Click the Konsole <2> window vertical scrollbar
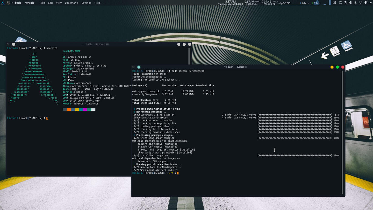Image resolution: width=373 pixels, height=210 pixels. pyautogui.click(x=189, y=56)
